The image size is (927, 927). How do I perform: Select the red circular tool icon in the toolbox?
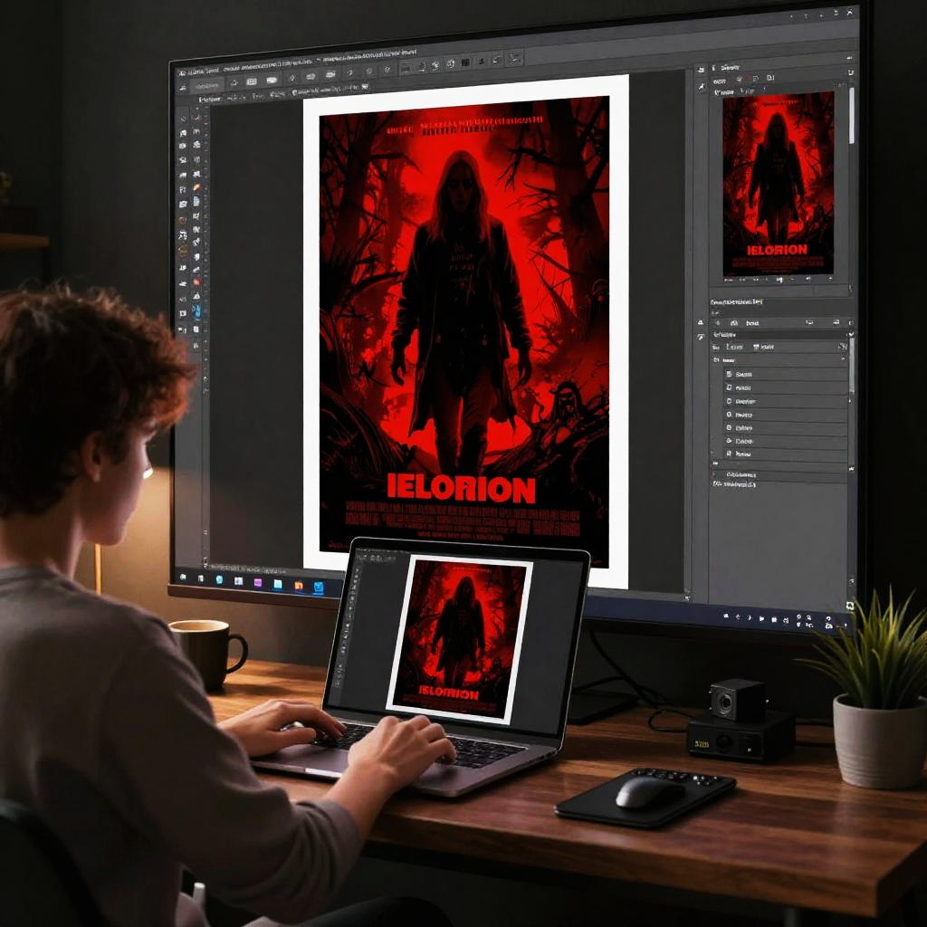coord(196,282)
